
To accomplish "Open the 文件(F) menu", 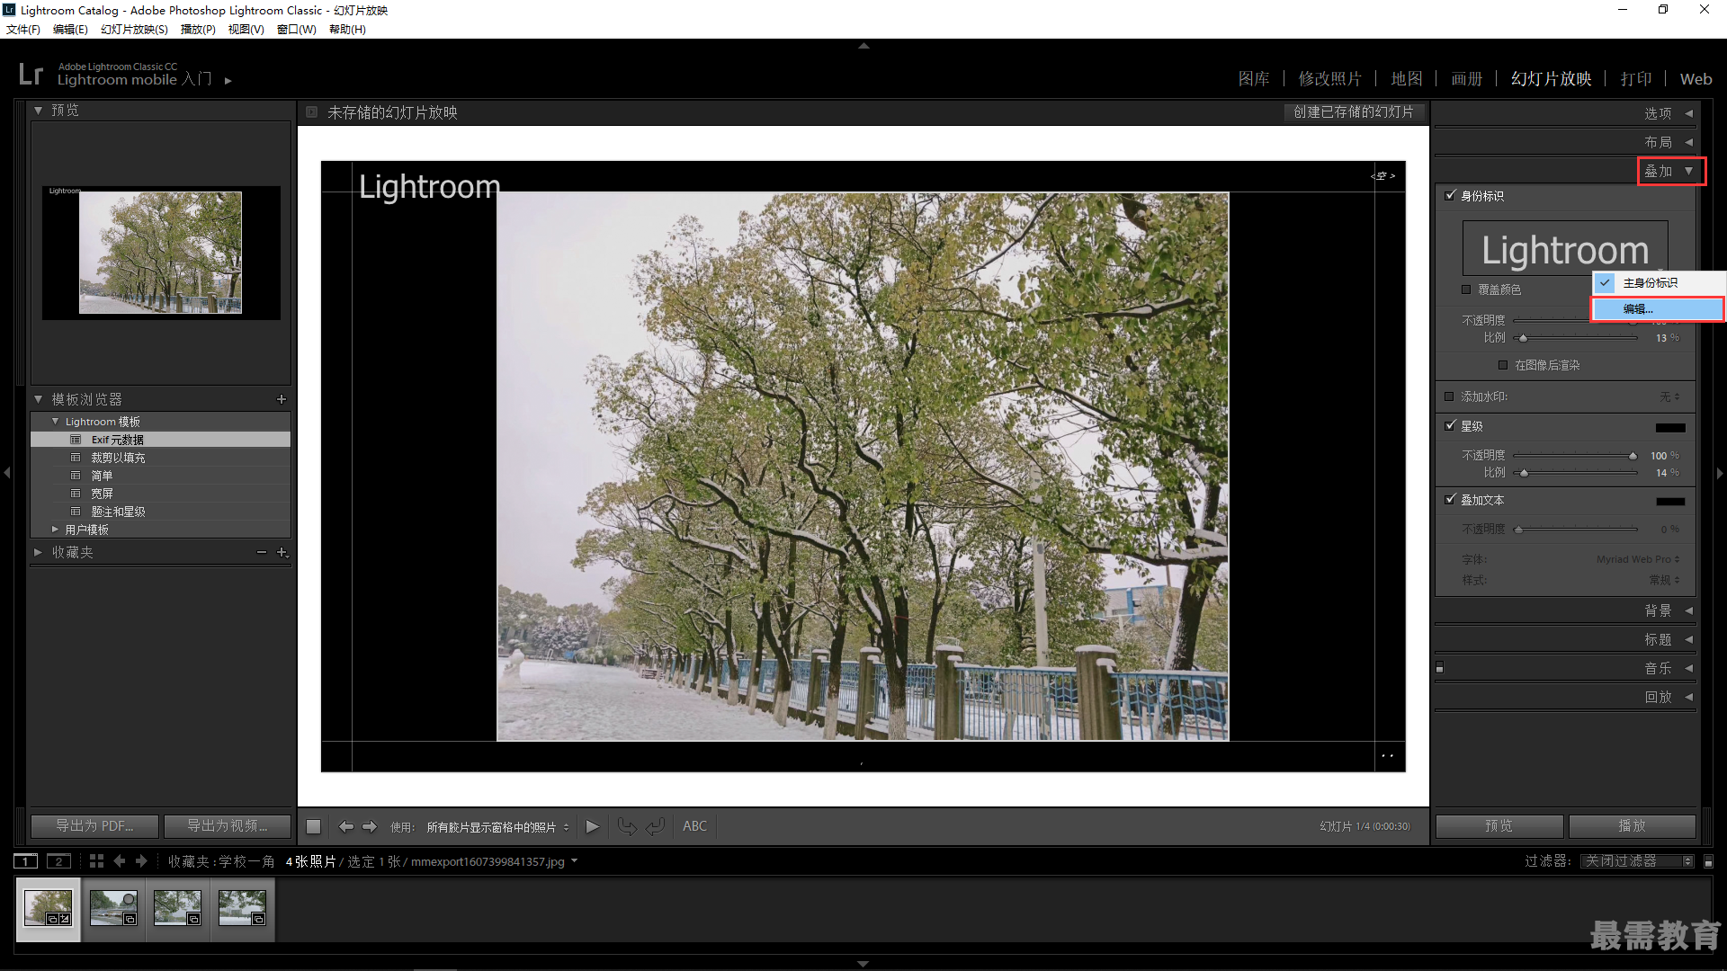I will 23,30.
